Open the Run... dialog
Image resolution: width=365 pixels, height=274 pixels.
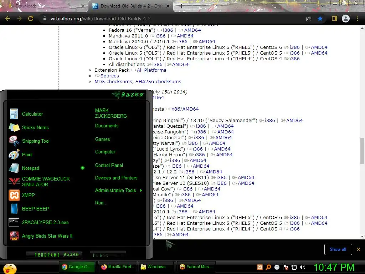(x=101, y=203)
